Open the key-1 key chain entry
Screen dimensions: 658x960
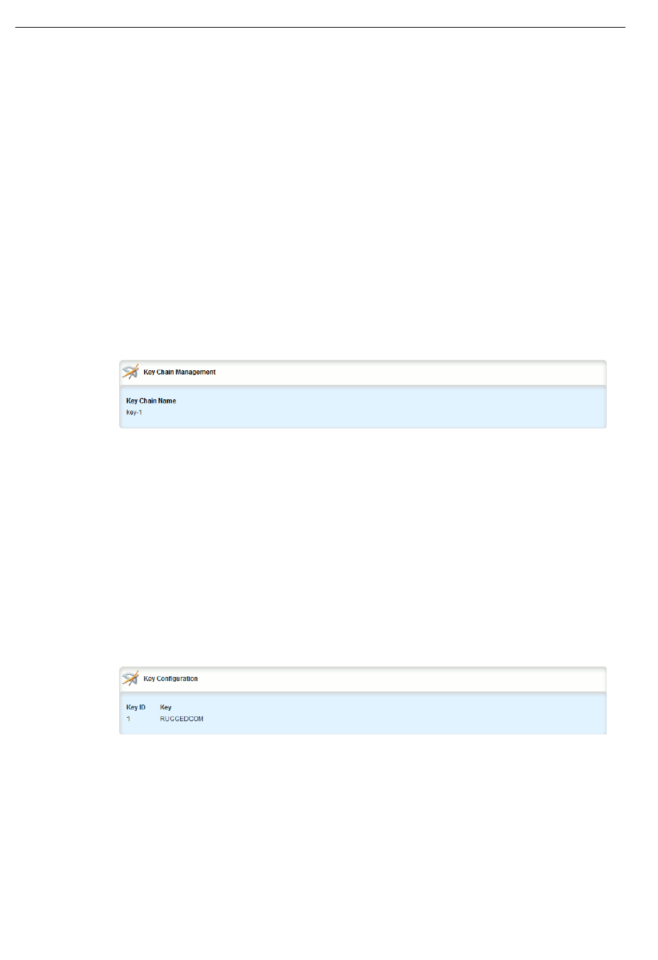pos(134,413)
